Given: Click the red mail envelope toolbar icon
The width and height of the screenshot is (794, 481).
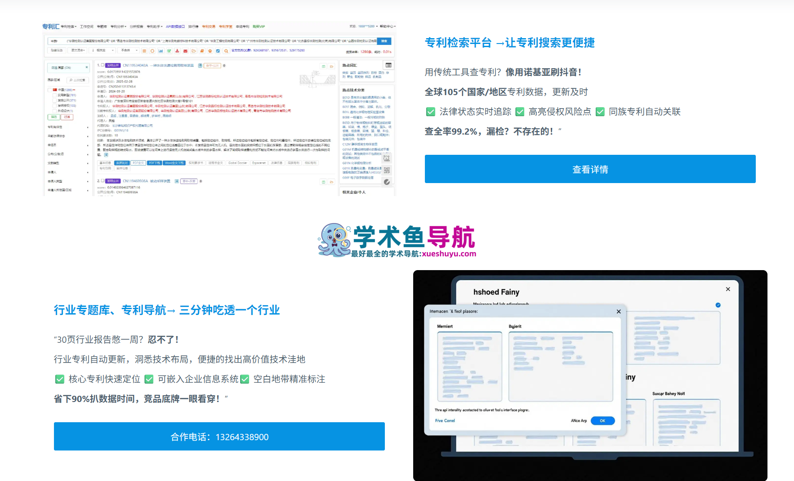Looking at the screenshot, I should (x=185, y=51).
